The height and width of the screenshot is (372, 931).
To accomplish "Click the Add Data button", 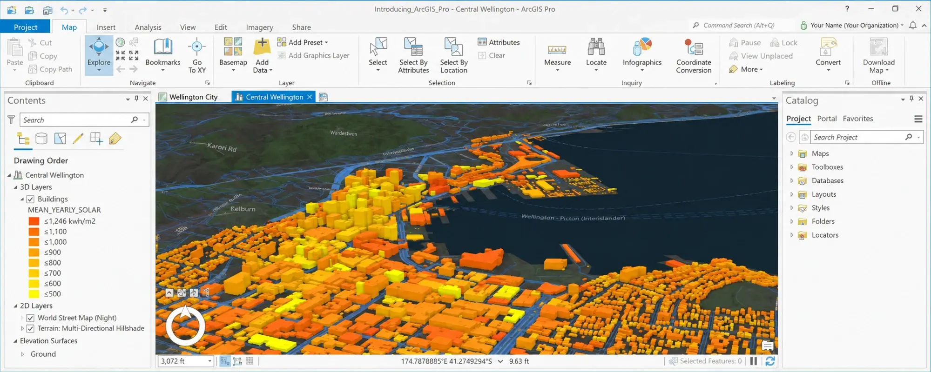I will (x=262, y=55).
